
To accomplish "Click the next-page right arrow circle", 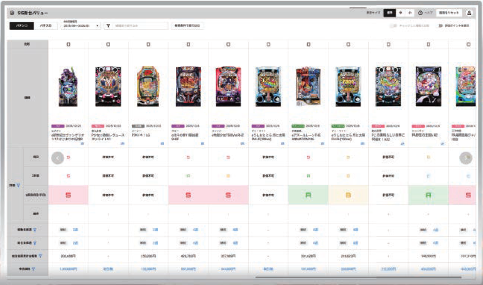I will tap(465, 158).
